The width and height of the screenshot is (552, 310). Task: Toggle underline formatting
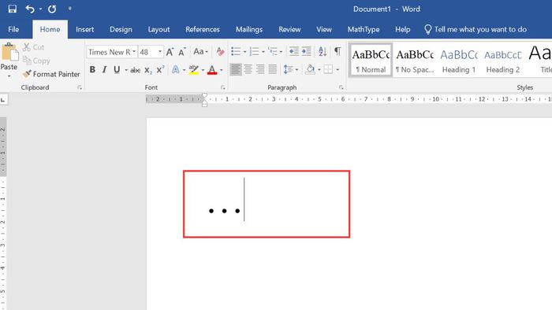[x=117, y=69]
